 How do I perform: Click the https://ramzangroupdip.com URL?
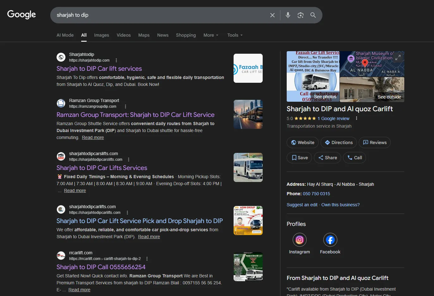click(93, 106)
